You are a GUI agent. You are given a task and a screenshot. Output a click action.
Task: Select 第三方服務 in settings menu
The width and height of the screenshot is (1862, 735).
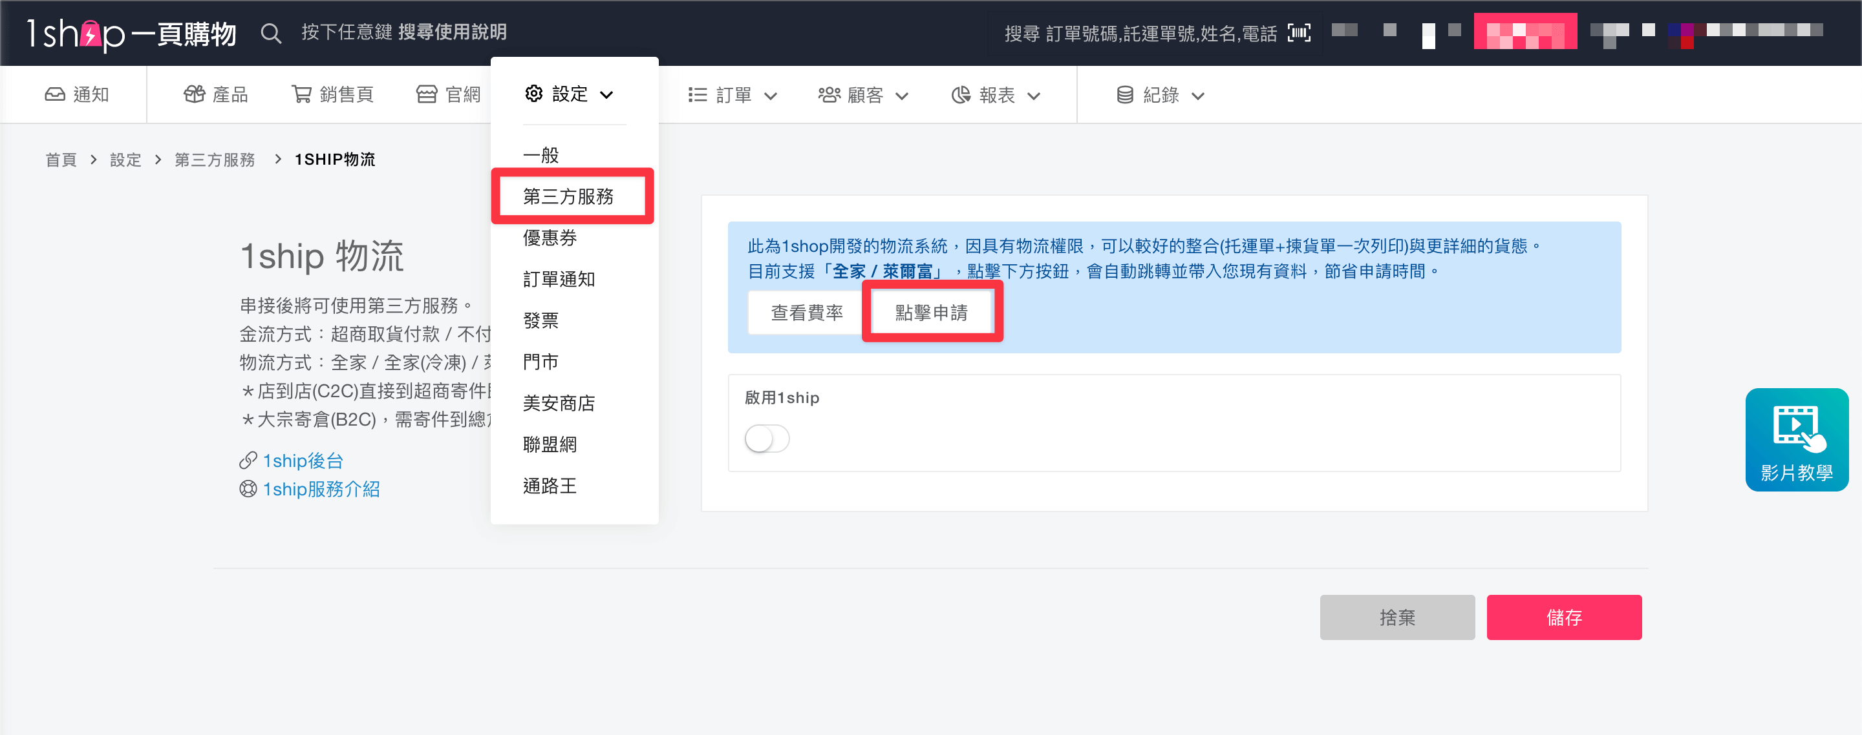click(x=568, y=196)
